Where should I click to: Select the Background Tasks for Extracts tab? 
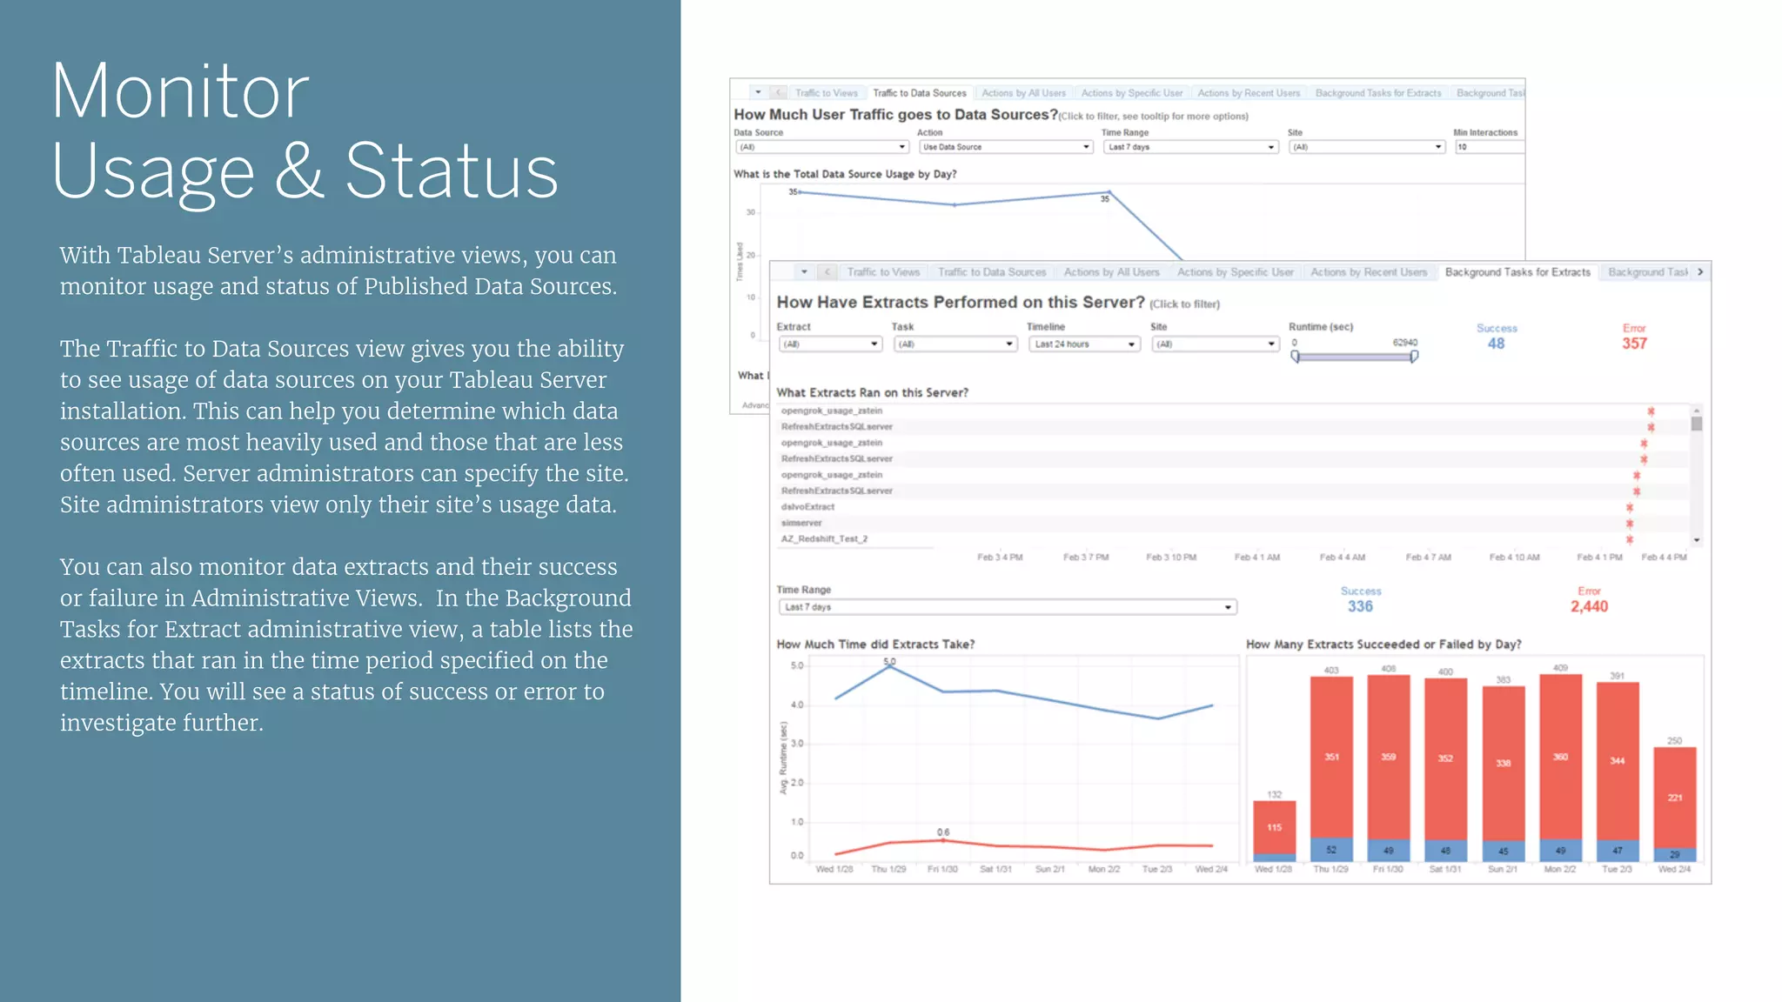click(x=1517, y=272)
